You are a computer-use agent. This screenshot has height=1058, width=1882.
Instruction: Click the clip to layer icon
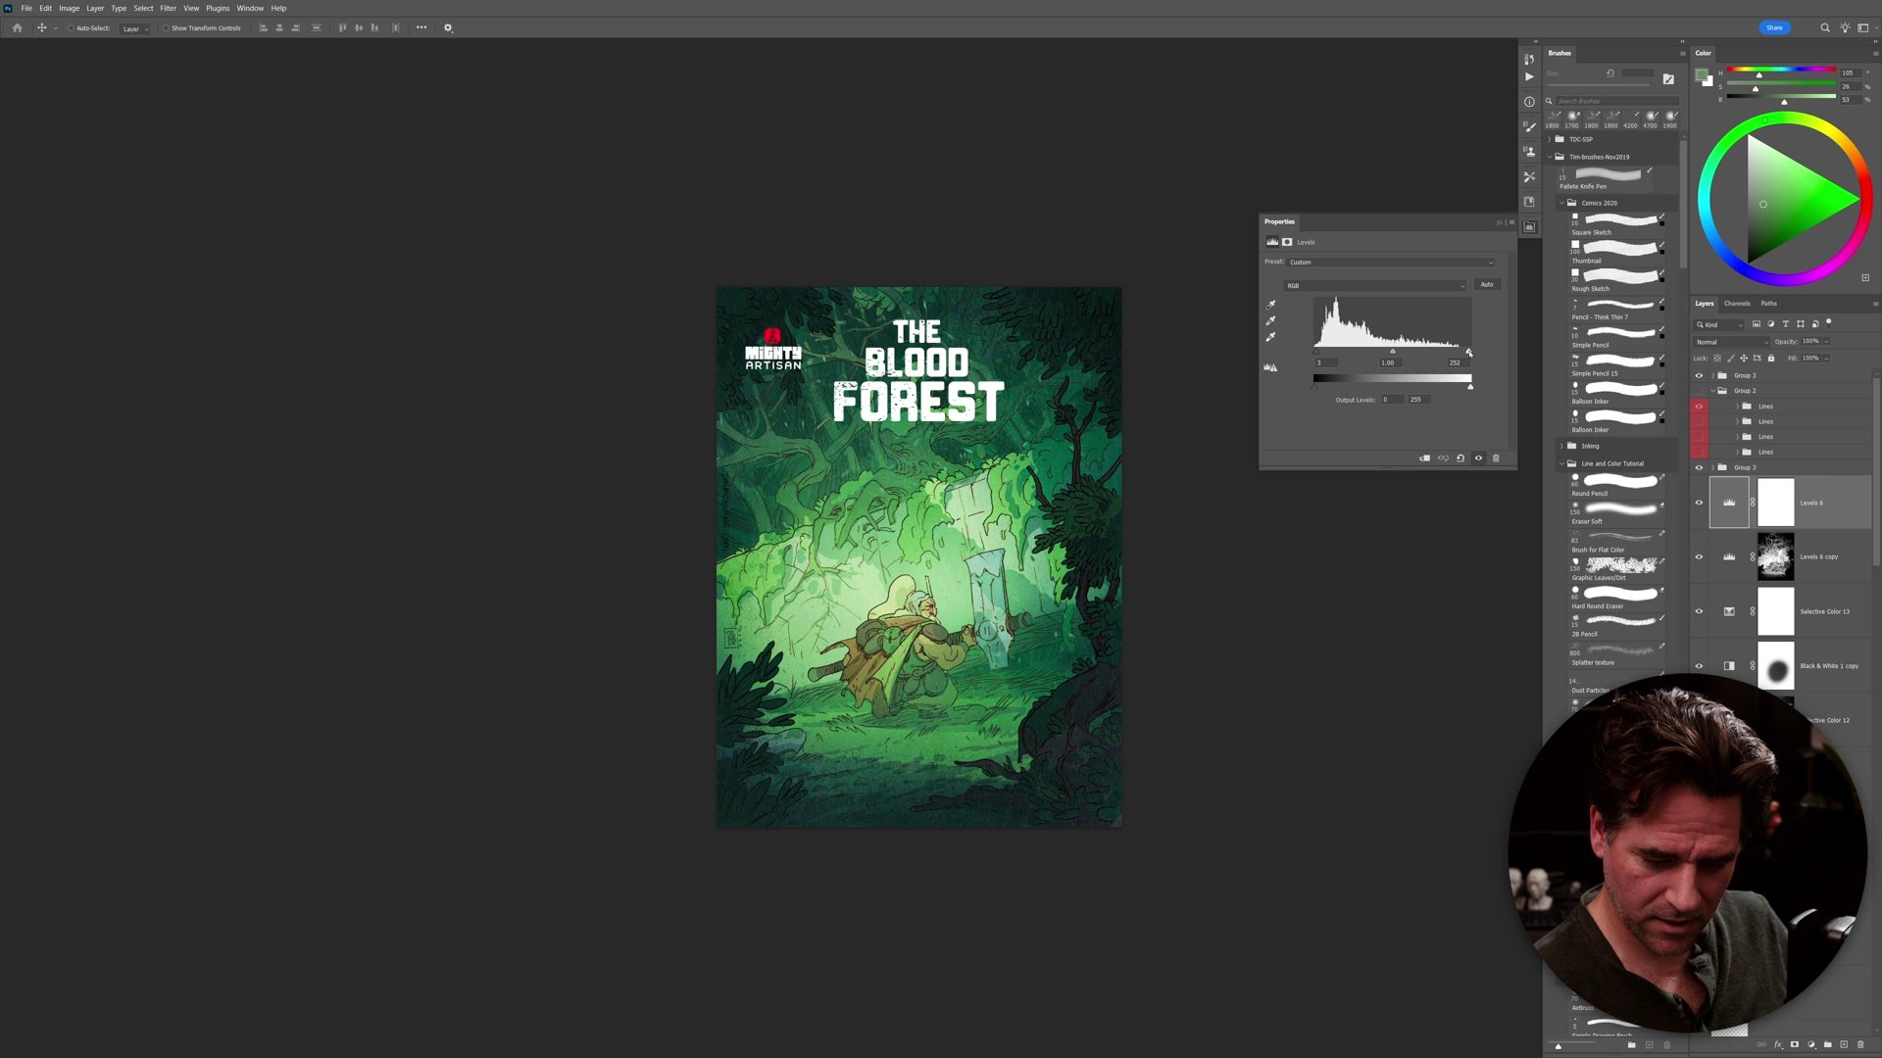[x=1424, y=457]
